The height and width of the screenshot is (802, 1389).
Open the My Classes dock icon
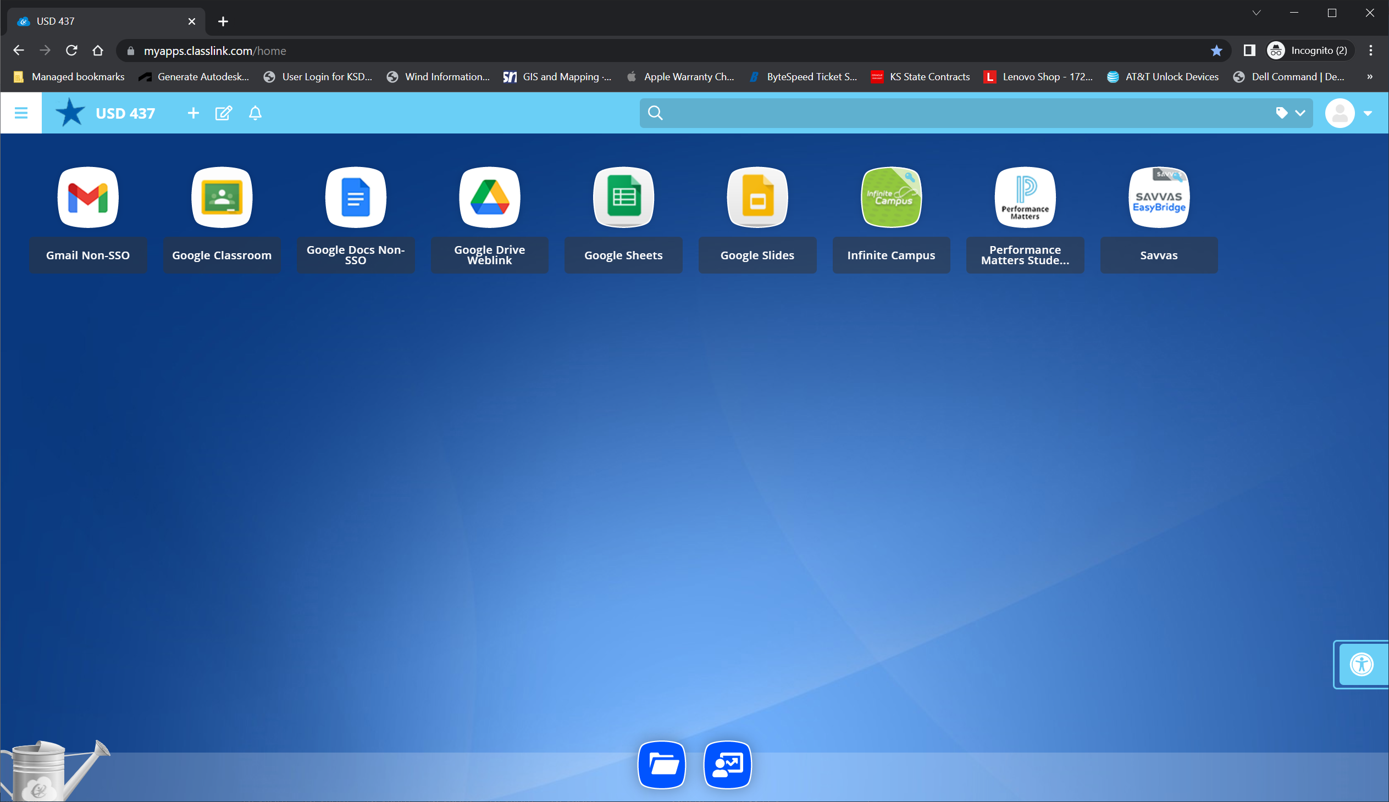(727, 765)
